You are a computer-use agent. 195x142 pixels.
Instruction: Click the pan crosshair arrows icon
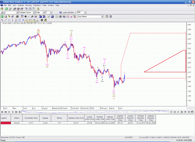pos(182,112)
